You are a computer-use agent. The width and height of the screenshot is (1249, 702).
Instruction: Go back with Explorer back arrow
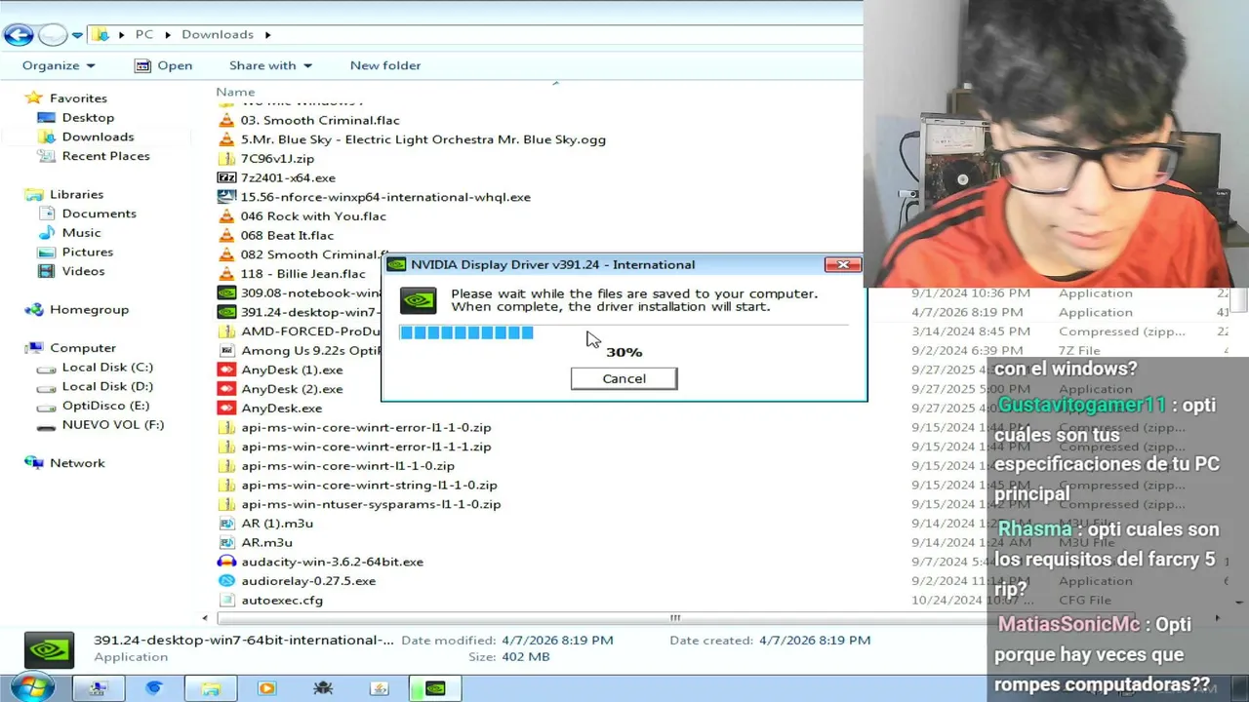point(19,35)
